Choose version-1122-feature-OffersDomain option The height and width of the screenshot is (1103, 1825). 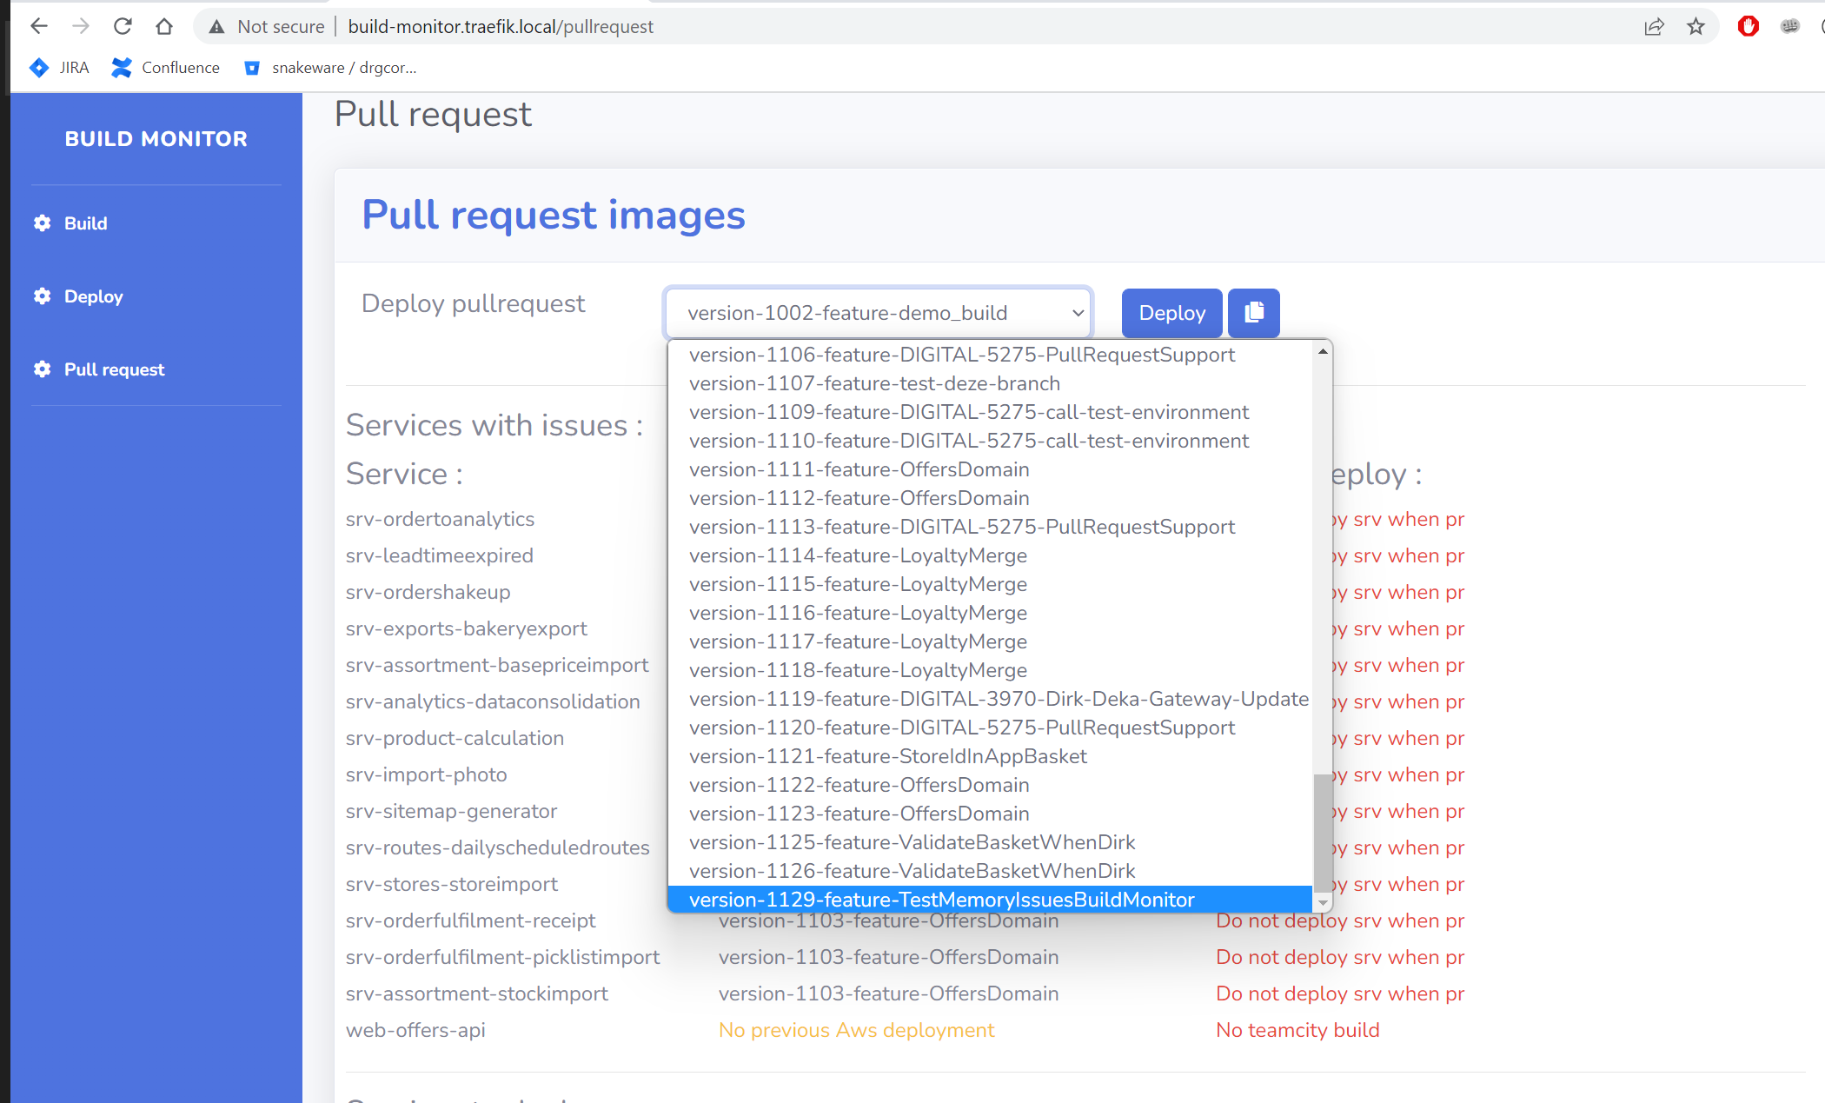click(990, 785)
